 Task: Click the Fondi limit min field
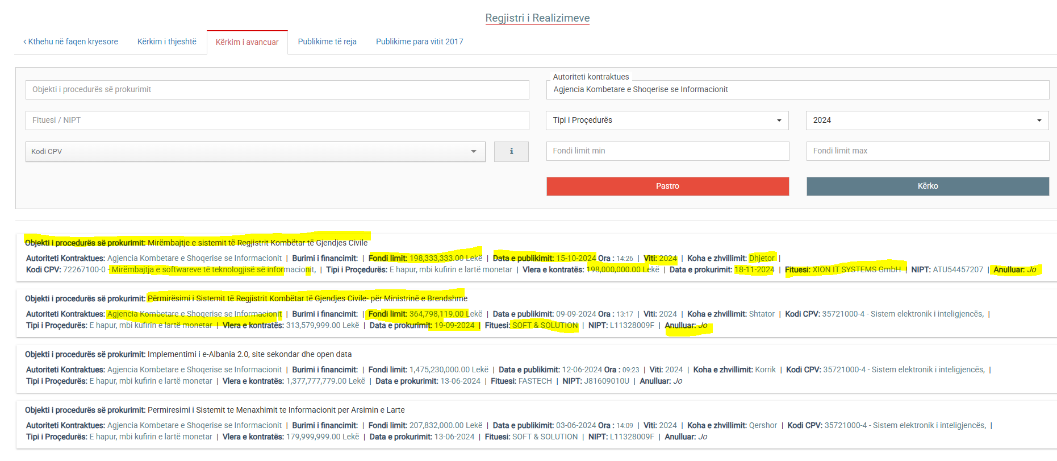coord(667,151)
